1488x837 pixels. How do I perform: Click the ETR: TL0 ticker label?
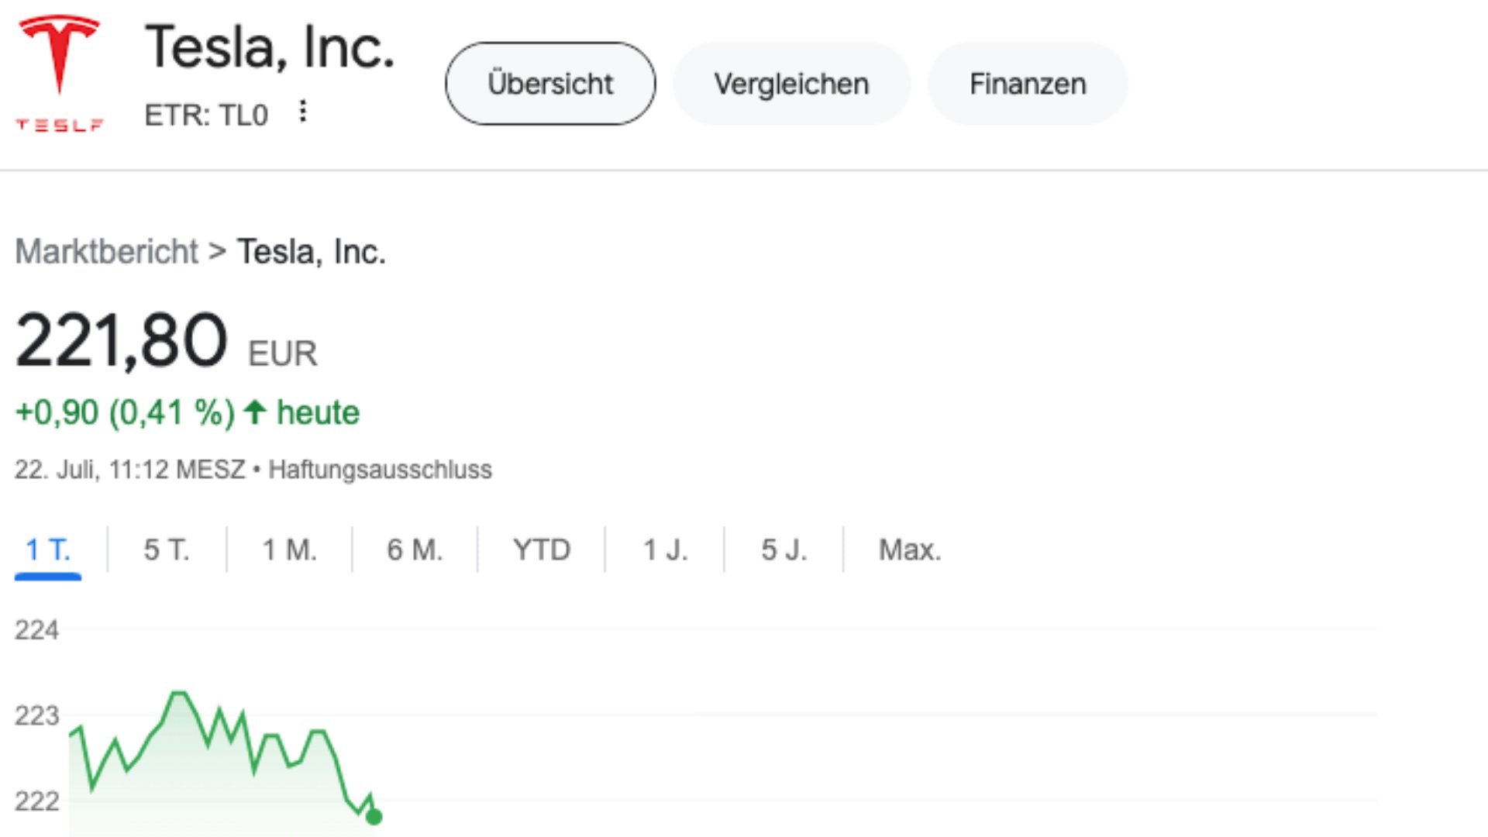(206, 115)
